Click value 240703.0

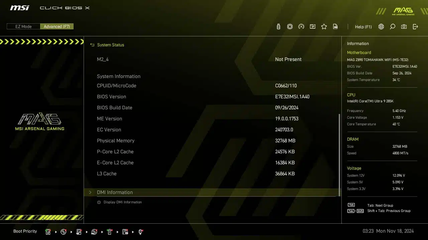[x=284, y=130]
